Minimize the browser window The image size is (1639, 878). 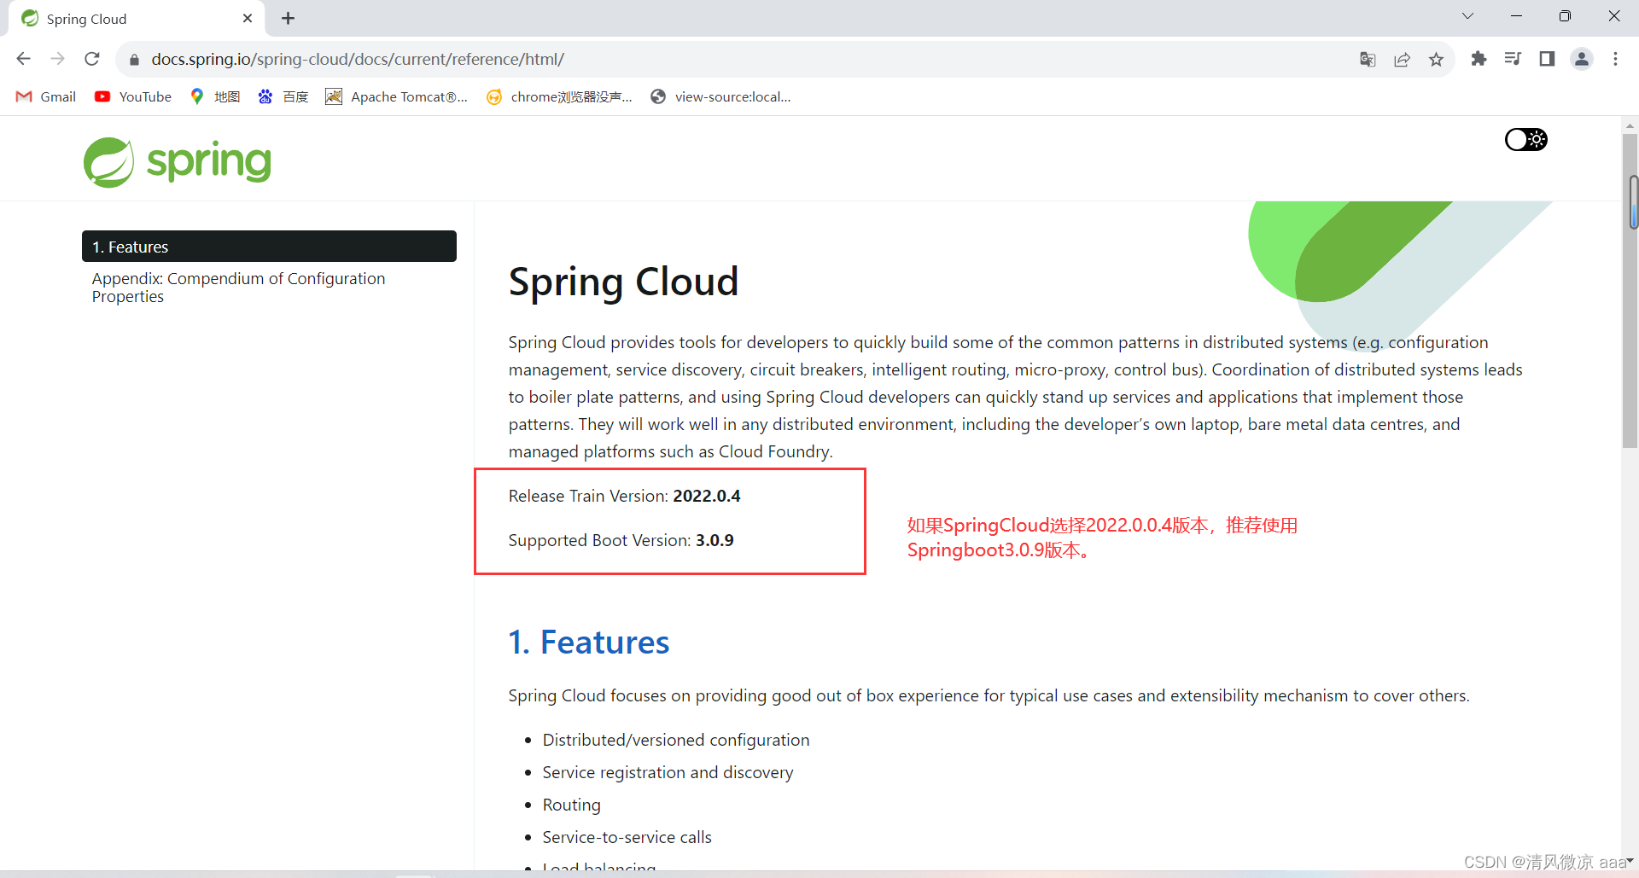[x=1516, y=16]
